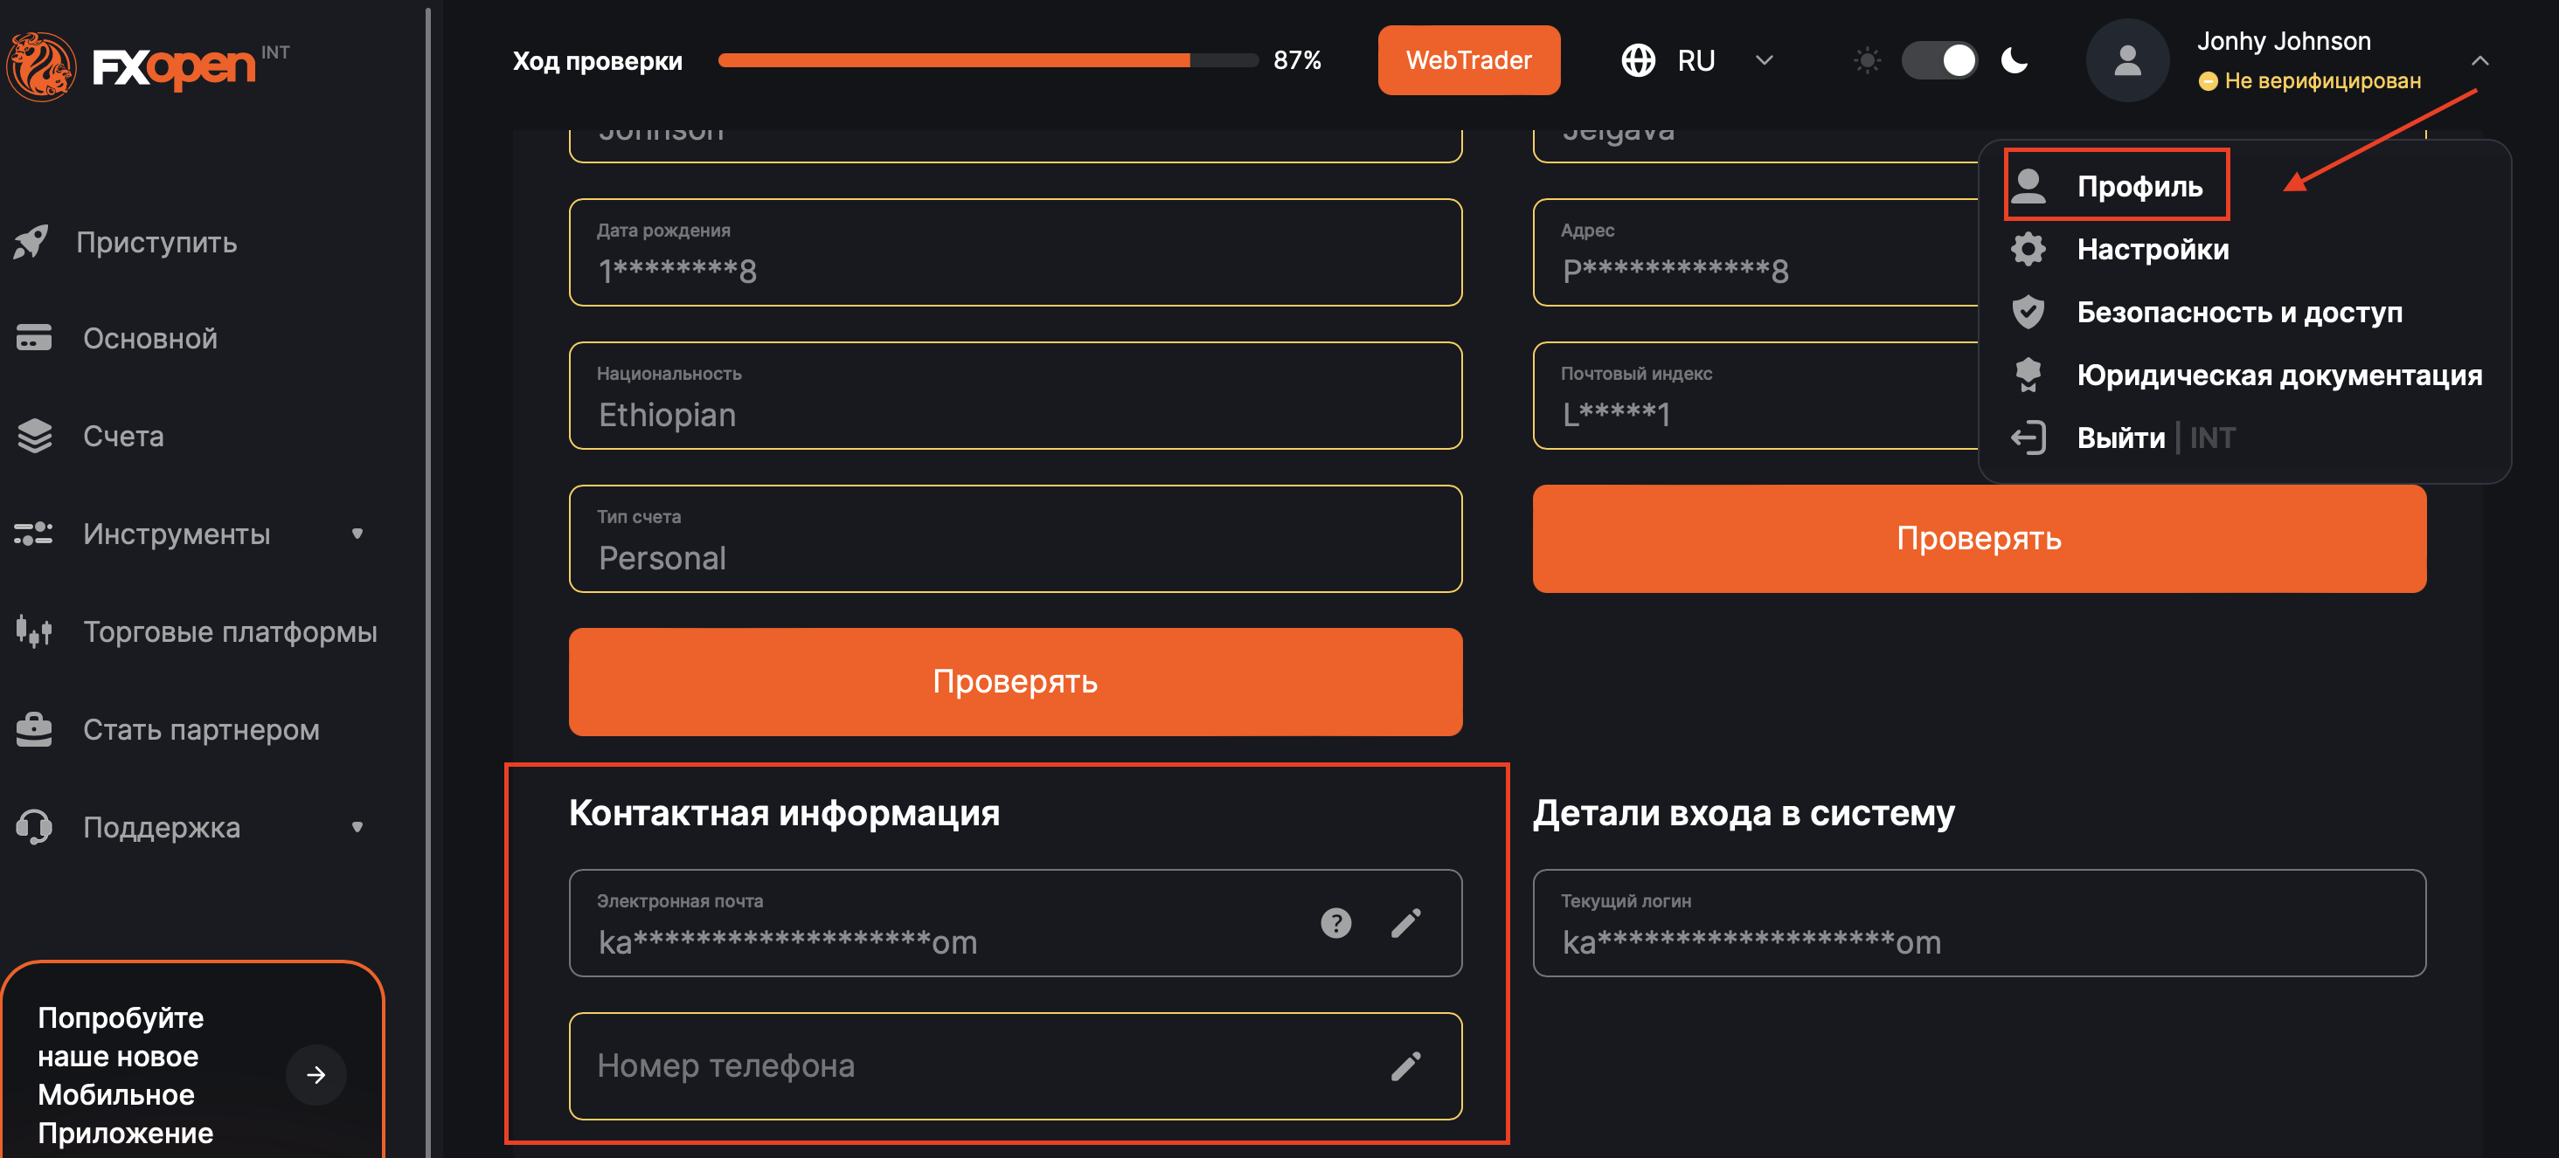Click the email help question mark icon
This screenshot has height=1158, width=2559.
tap(1335, 923)
